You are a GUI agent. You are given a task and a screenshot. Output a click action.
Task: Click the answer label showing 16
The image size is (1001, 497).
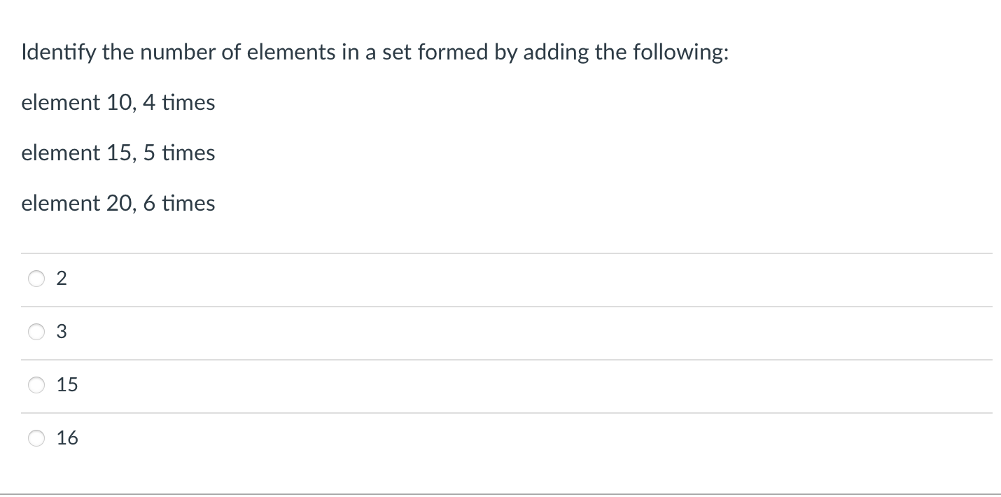pyautogui.click(x=66, y=438)
